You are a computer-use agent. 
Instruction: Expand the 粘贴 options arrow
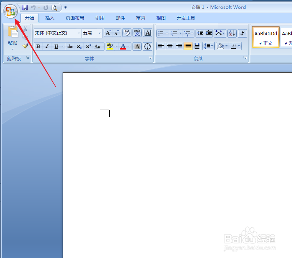point(13,49)
